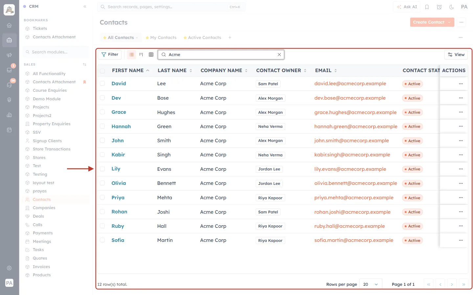Image resolution: width=473 pixels, height=295 pixels.
Task: Check the David Lee row checkbox
Action: [102, 84]
